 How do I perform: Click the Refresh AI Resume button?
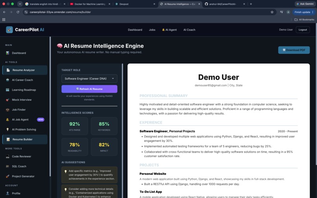(x=89, y=89)
